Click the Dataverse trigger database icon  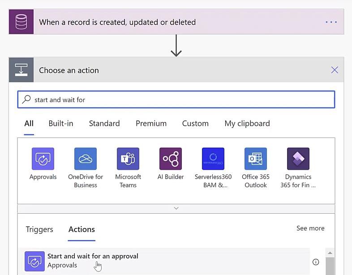pyautogui.click(x=21, y=22)
